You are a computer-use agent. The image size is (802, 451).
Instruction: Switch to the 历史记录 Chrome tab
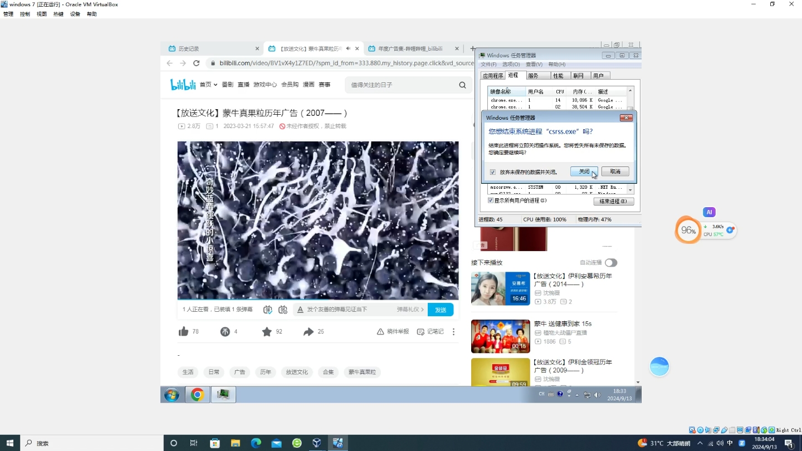pyautogui.click(x=214, y=48)
